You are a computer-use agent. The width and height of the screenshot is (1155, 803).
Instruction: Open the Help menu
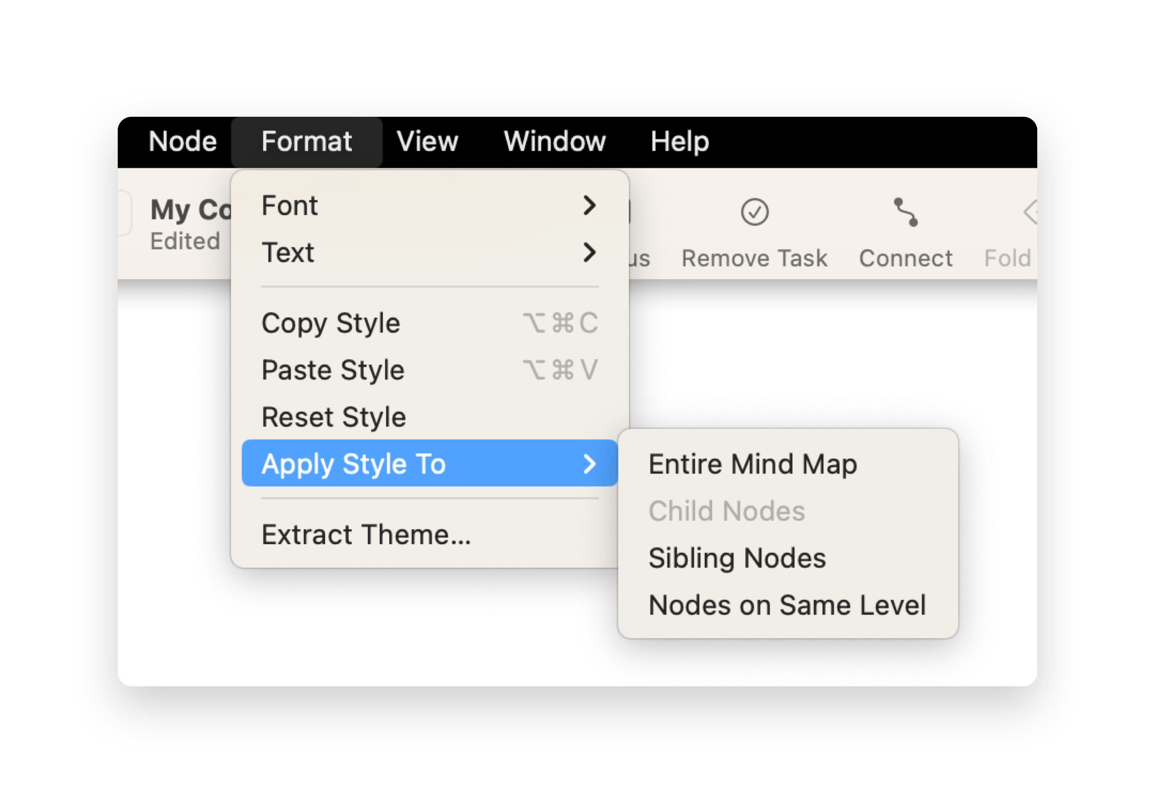pyautogui.click(x=679, y=141)
